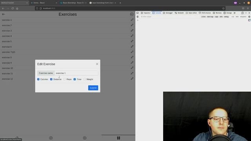Open devtools more options menu
The height and width of the screenshot is (141, 251).
point(246,13)
